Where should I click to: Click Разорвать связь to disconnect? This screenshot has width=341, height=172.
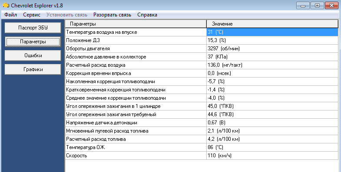112,15
